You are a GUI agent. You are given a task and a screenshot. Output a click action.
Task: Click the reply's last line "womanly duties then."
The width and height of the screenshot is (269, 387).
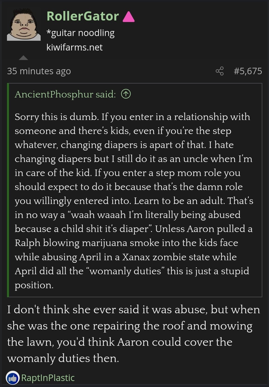[63, 358]
